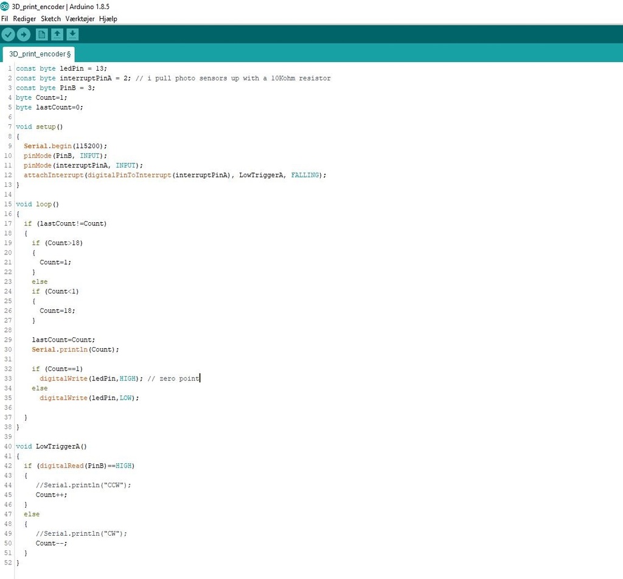Image resolution: width=623 pixels, height=579 pixels.
Task: Click the comment about 10Kohm resistor
Action: [233, 79]
